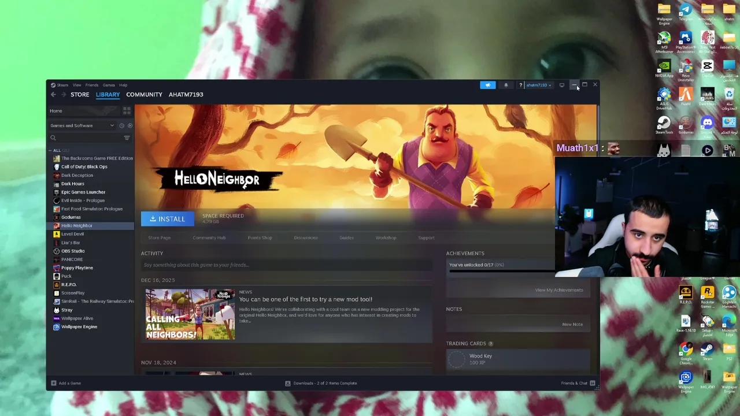
Task: Open the AHATM7193 profile tab
Action: (186, 95)
